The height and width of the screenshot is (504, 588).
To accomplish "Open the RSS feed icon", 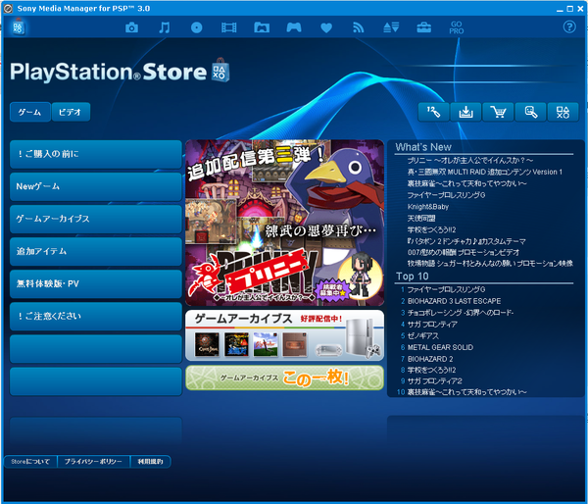I will (x=358, y=27).
